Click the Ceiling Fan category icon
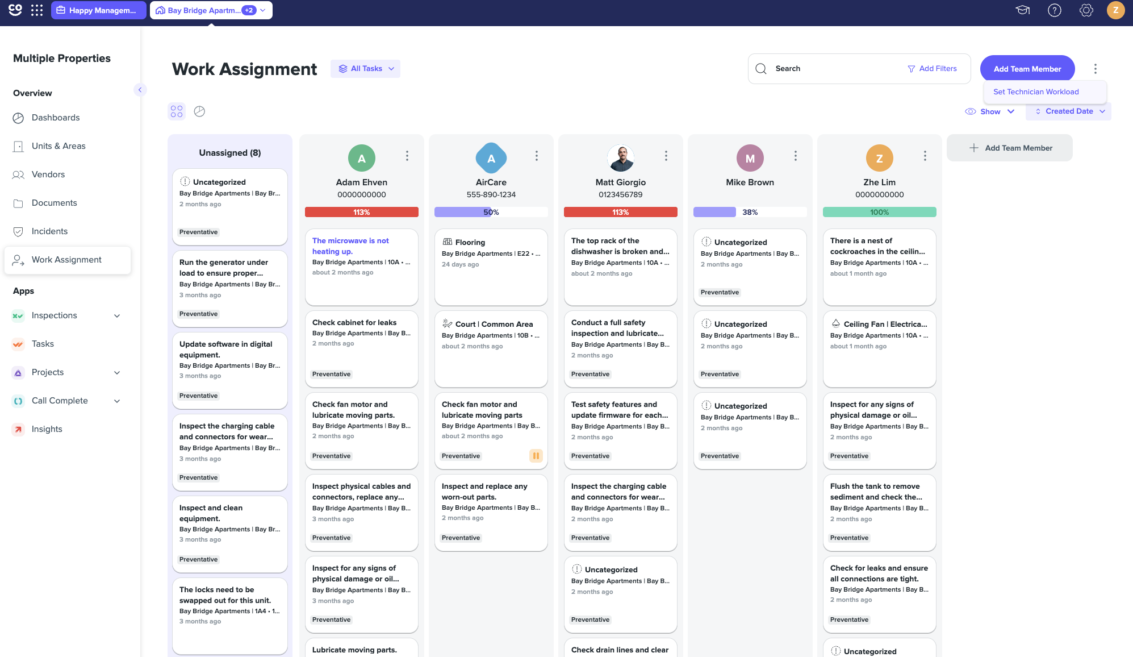 point(836,324)
